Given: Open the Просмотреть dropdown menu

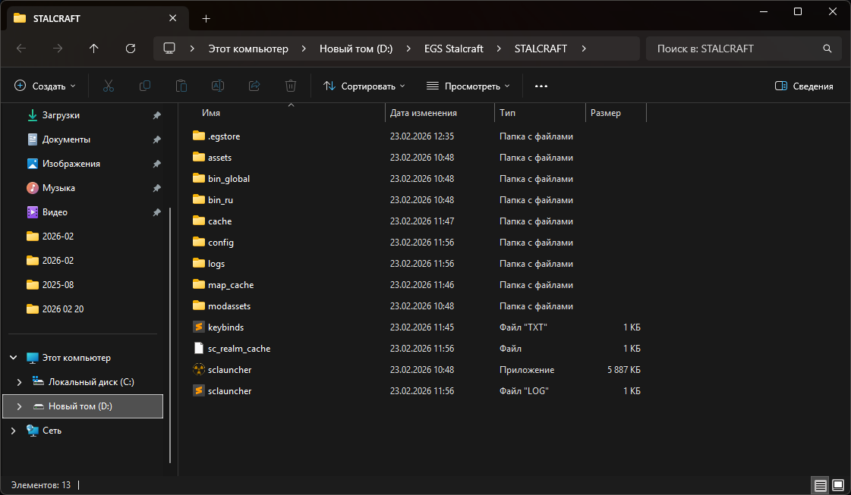Looking at the screenshot, I should (468, 86).
